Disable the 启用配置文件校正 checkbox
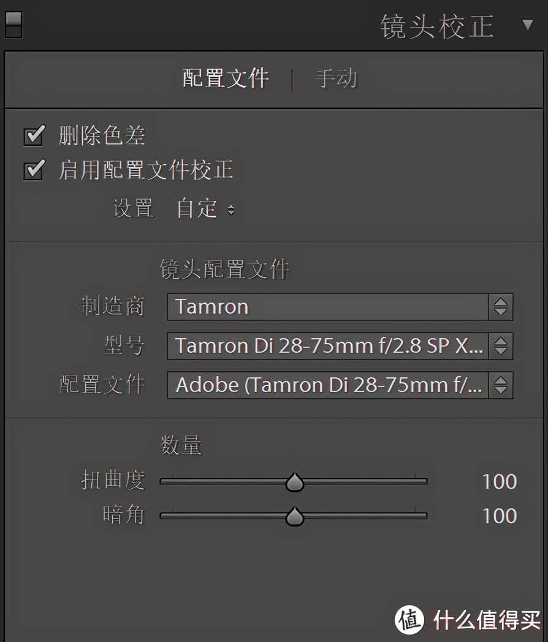 pos(33,170)
